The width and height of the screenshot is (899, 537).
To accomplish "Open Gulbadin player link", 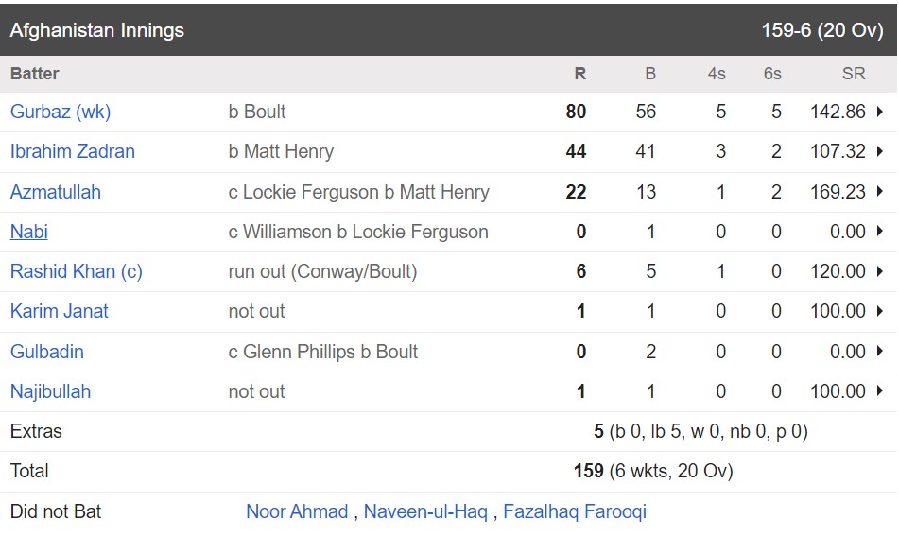I will 47,352.
